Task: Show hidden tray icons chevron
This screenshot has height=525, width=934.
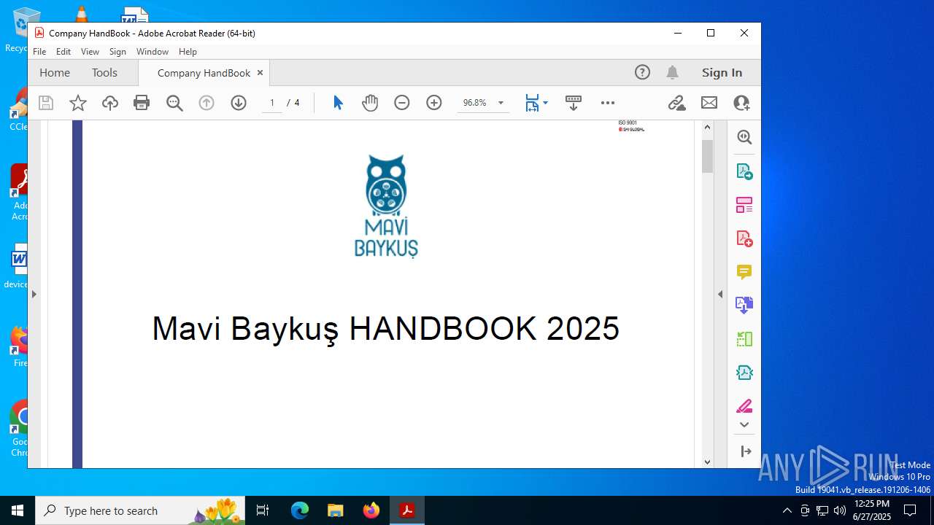Action: pos(787,510)
